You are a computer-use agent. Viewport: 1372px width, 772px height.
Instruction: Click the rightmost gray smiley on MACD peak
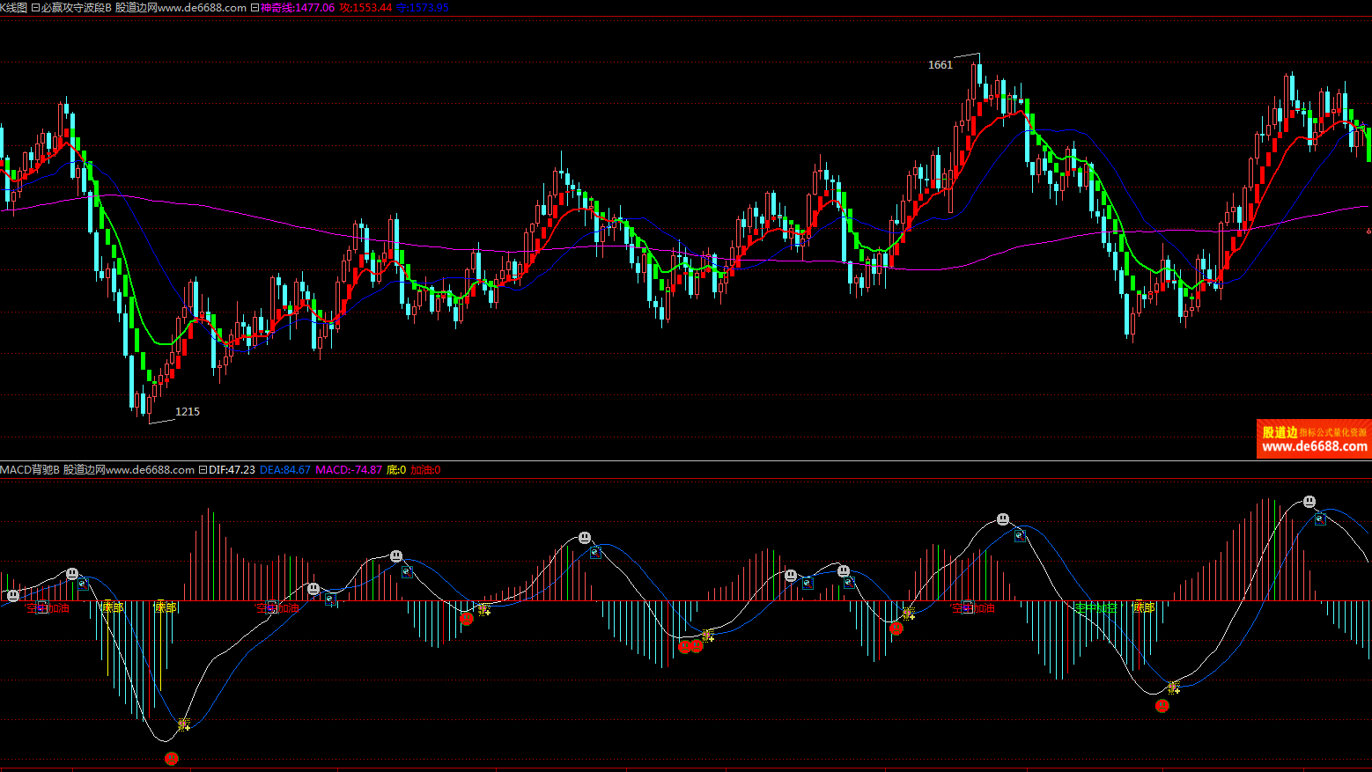click(1309, 502)
